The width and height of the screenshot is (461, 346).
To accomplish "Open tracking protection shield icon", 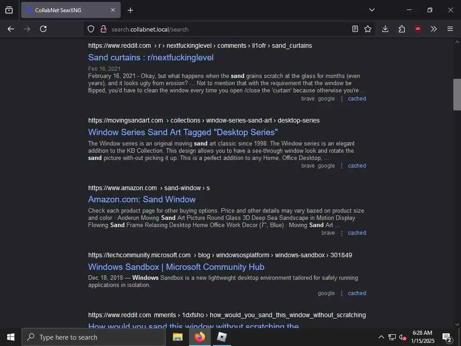I will point(91,29).
